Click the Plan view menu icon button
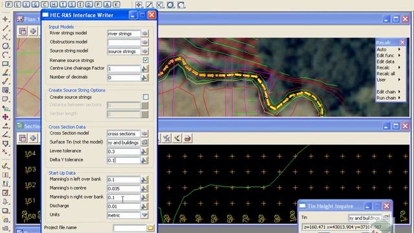Screen dimensions: 414x233 (x=23, y=31)
